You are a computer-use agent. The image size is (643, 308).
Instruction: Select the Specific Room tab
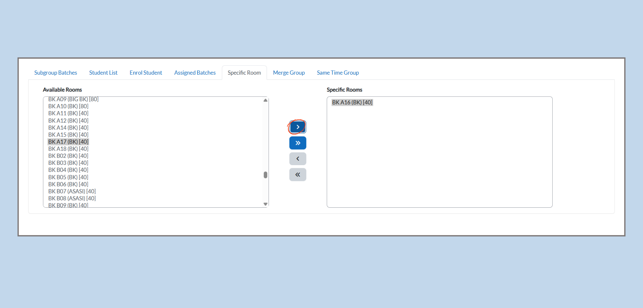[244, 73]
